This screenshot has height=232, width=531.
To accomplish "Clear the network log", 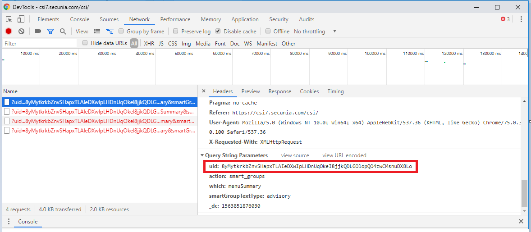I will (21, 32).
